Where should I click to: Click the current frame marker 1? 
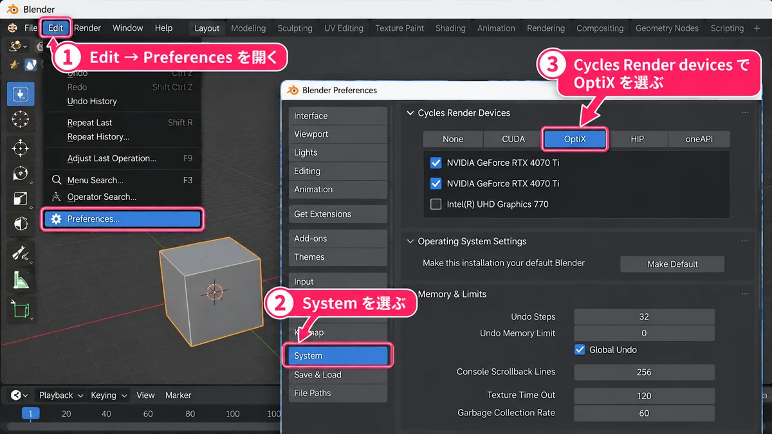click(30, 413)
